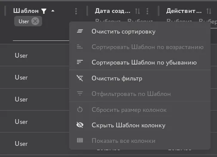The image size is (217, 157).
Task: Choose 'Скрыть Шаблон колонку' menu item
Action: click(140, 125)
